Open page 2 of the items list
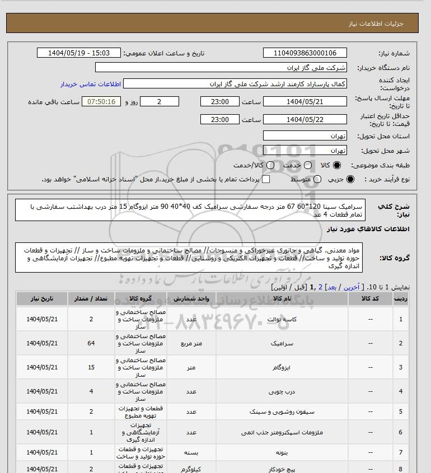Viewport: 431px width, 473px height. pos(320,287)
